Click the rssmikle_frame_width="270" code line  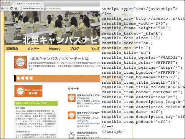point(134,23)
